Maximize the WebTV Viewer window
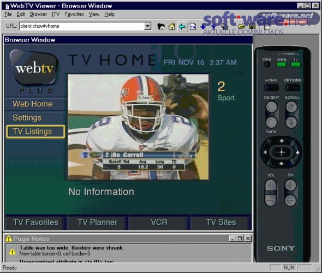The width and height of the screenshot is (322, 273). pos(307,5)
